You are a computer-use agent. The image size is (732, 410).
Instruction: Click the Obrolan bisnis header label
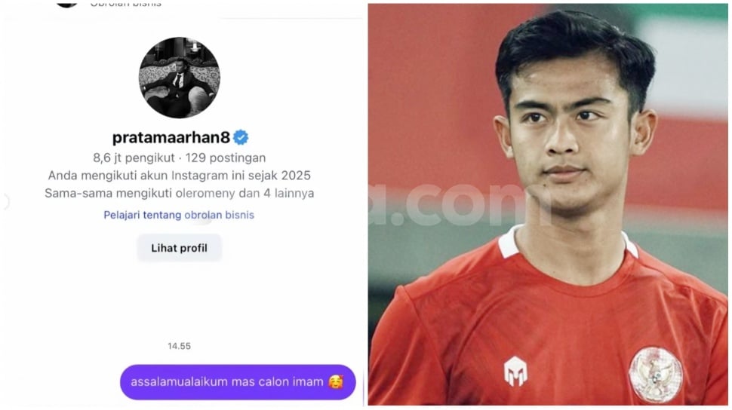tap(125, 4)
